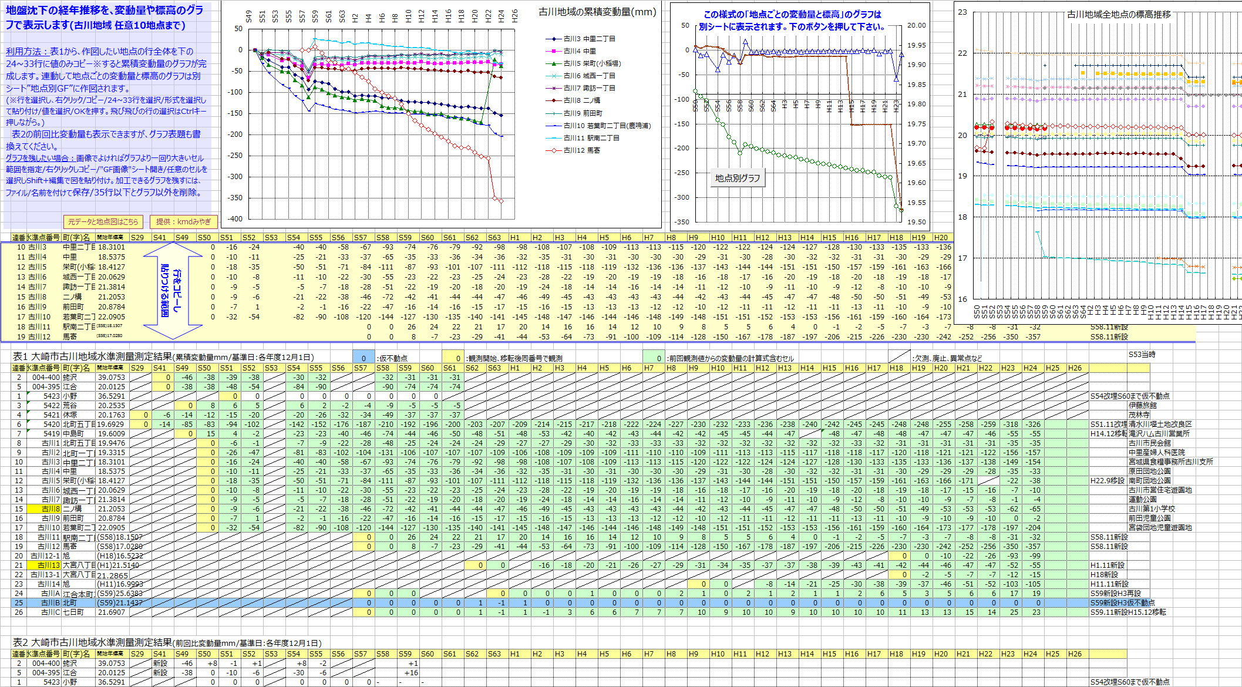
Task: Select cell (H11)16.9993
Action: click(120, 584)
